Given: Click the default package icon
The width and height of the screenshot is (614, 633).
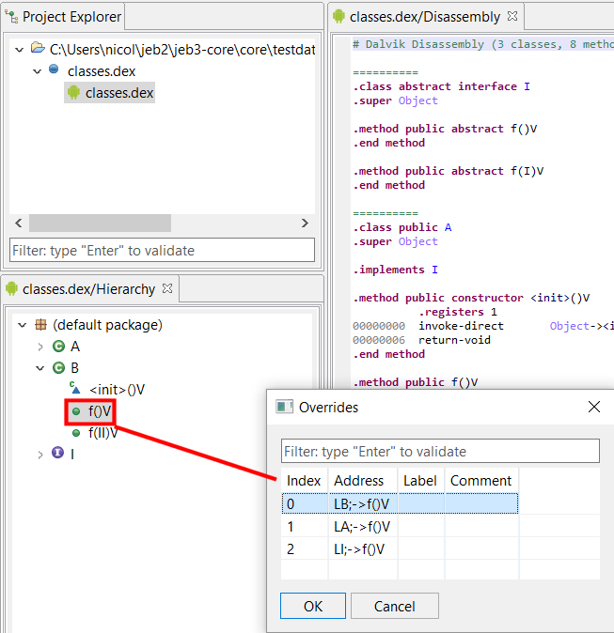Looking at the screenshot, I should [40, 325].
